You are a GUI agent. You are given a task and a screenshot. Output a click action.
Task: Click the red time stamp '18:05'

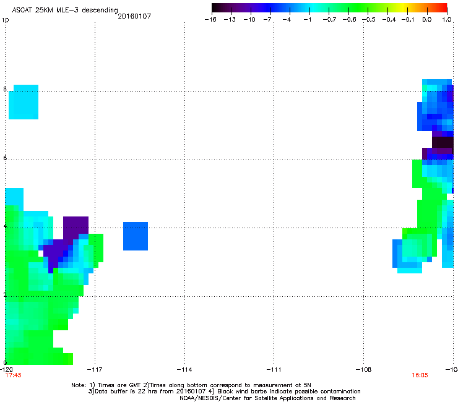tap(420, 375)
